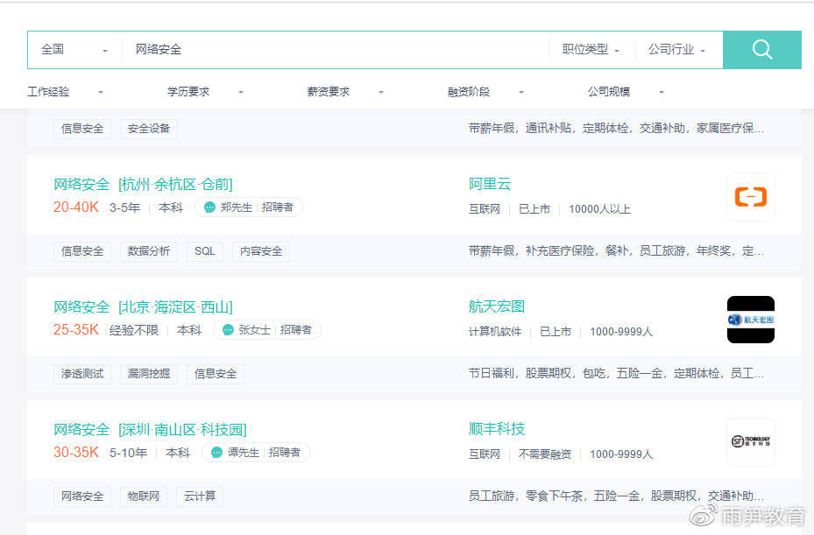Click chat icon beside 谭先生

point(216,453)
